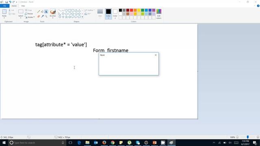Select the five-point Star shape
Image resolution: width=260 pixels, height=146 pixels.
pyautogui.click(x=66, y=17)
